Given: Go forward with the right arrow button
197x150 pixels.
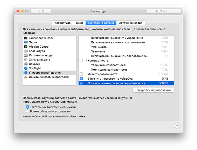Looking at the screenshot, I should click(x=39, y=11).
